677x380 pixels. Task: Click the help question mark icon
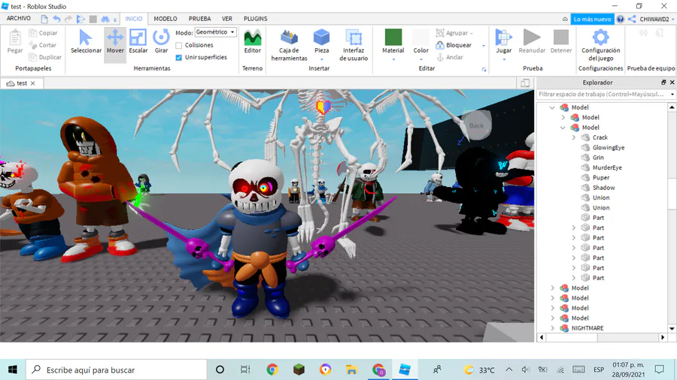click(620, 19)
